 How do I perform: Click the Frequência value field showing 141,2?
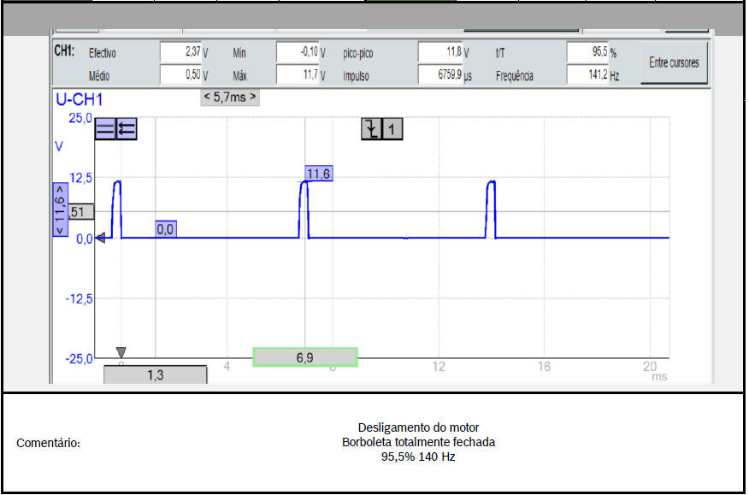coord(587,75)
